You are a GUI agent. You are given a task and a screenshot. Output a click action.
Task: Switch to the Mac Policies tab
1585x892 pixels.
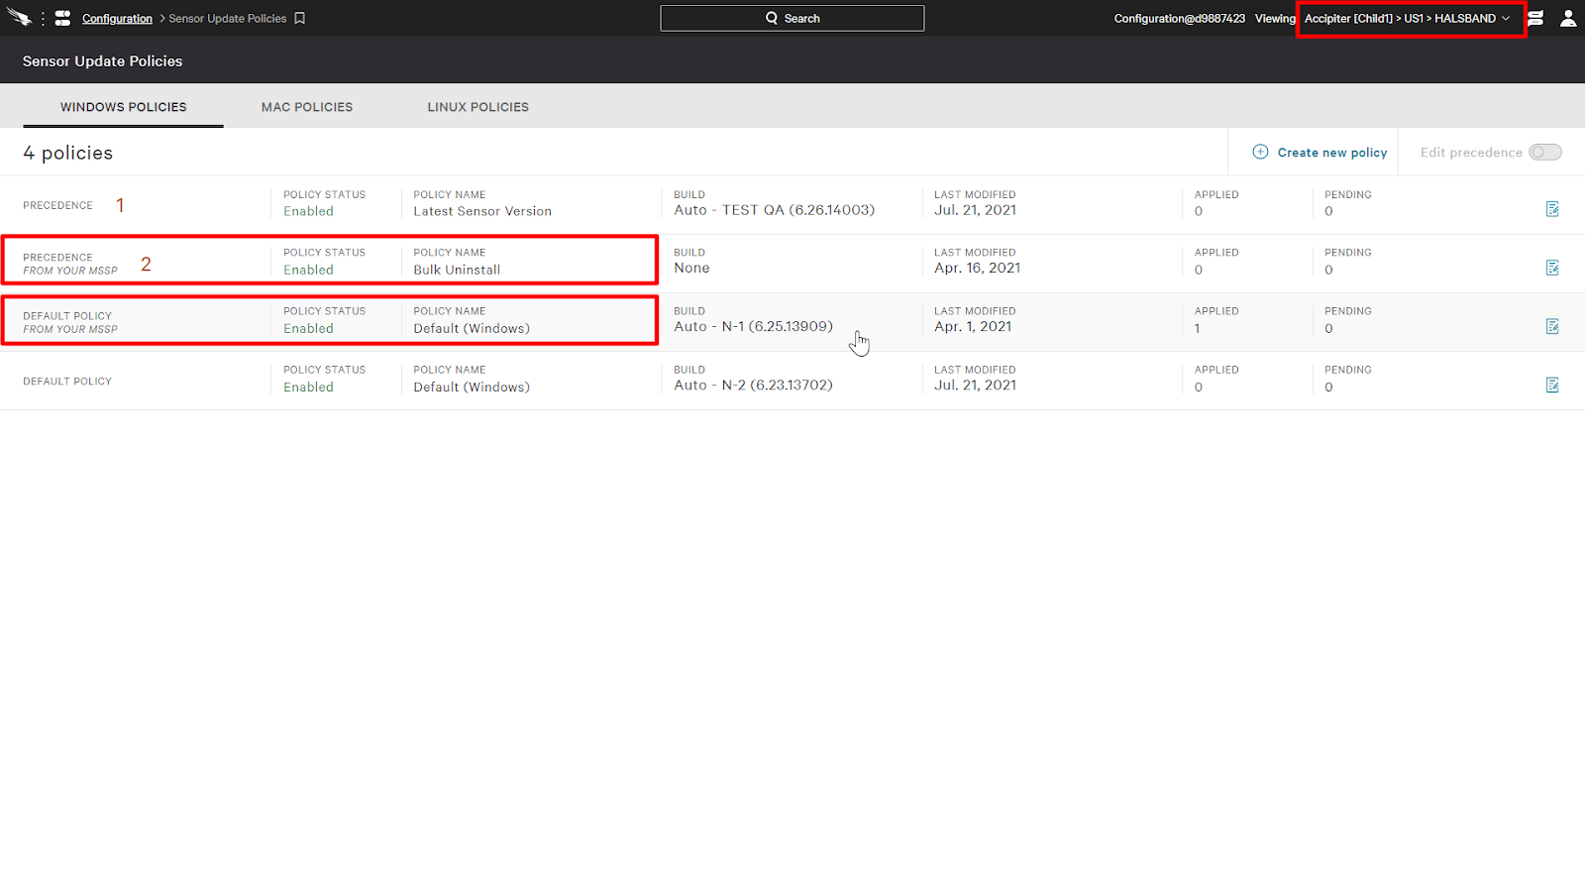pos(307,107)
